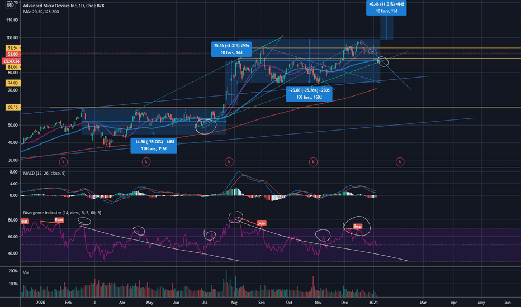Viewport: 521px width, 307px height.
Task: Click the 100M volume axis value
Action: pos(13,284)
